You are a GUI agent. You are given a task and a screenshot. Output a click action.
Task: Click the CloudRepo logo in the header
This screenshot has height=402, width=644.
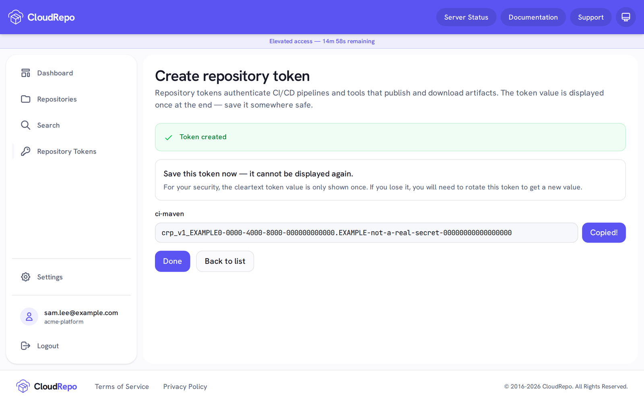pos(41,17)
